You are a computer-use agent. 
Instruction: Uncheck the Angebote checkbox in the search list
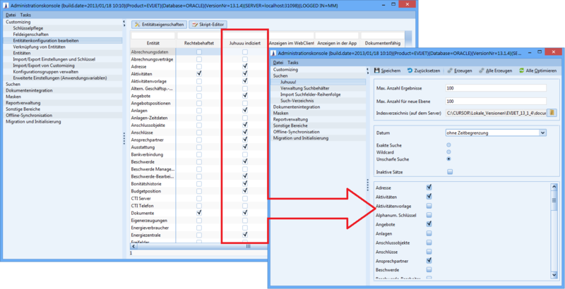click(429, 223)
